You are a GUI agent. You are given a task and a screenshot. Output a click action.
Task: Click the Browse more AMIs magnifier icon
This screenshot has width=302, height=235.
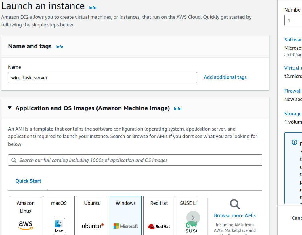coord(235,204)
